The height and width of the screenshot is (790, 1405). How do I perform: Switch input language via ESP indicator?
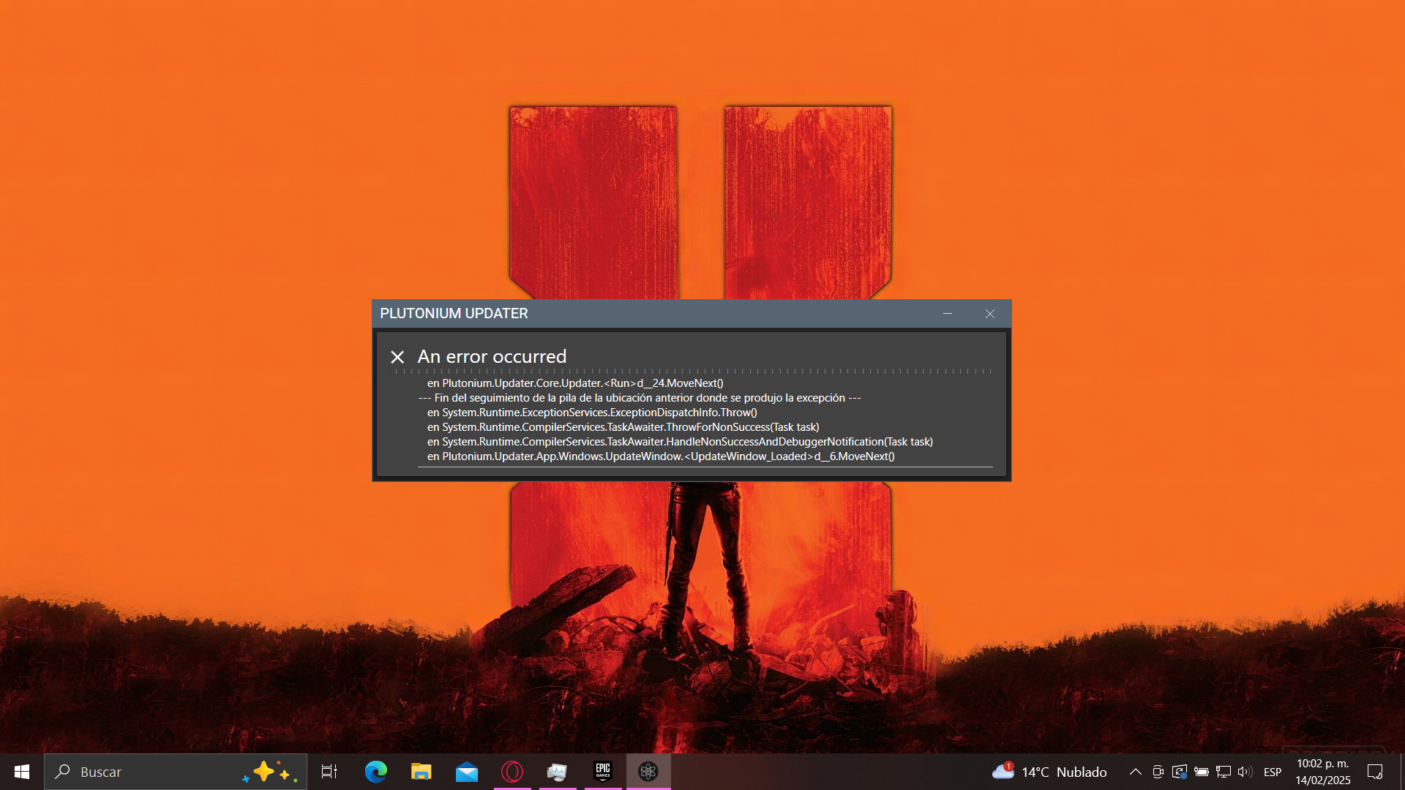click(1273, 772)
